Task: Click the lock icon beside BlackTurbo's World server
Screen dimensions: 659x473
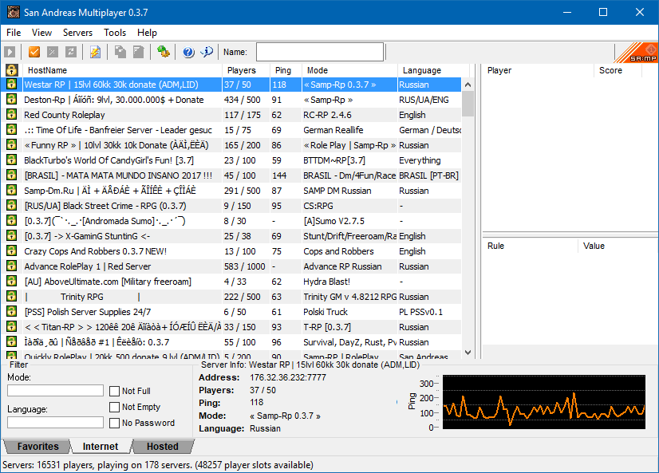Action: click(12, 160)
